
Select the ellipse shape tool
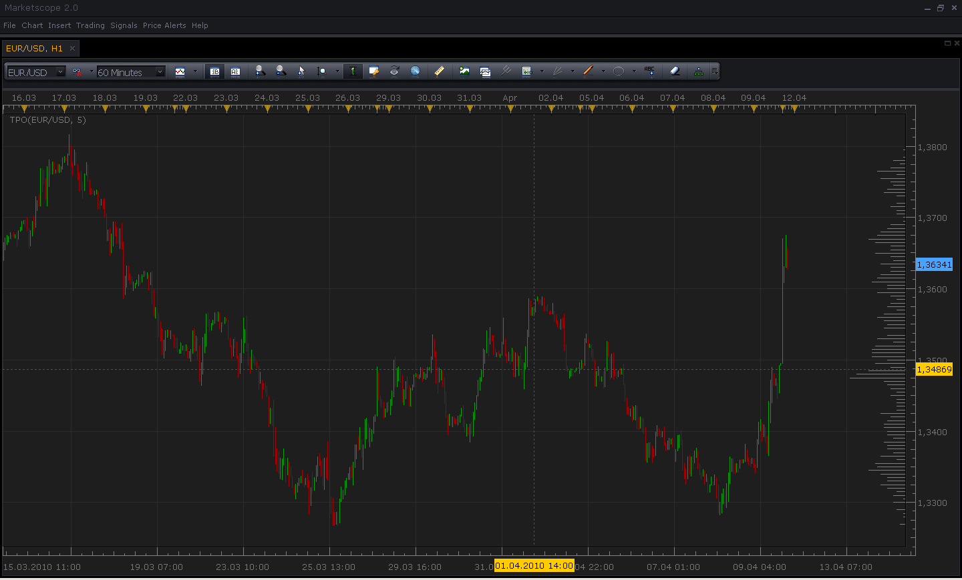[619, 71]
